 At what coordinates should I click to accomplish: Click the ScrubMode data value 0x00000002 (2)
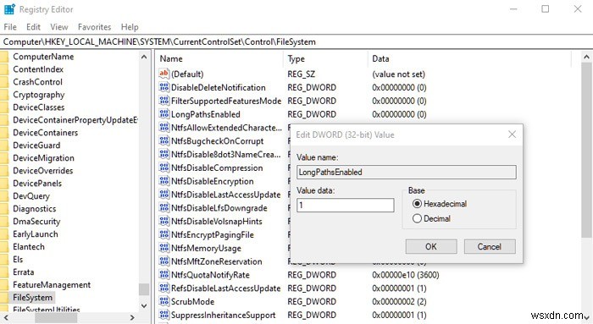tap(399, 302)
